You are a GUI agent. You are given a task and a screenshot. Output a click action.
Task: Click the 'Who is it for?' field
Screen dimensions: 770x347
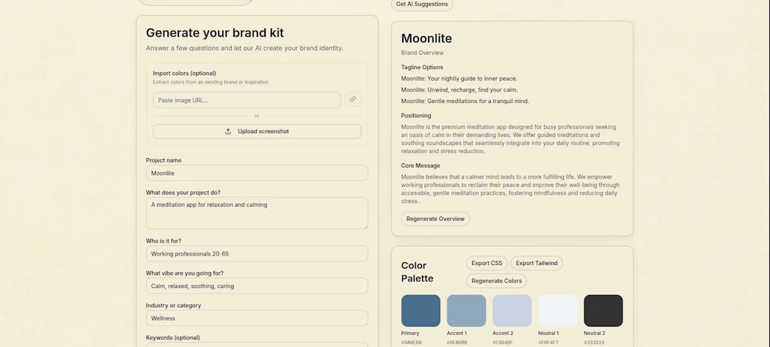(257, 254)
